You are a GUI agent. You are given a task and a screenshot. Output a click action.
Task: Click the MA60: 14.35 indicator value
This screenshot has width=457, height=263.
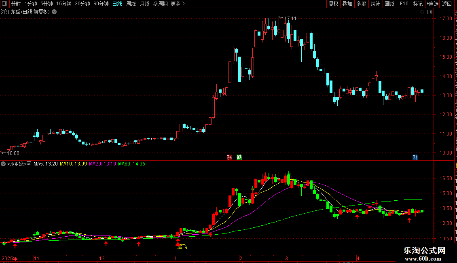tap(131, 164)
